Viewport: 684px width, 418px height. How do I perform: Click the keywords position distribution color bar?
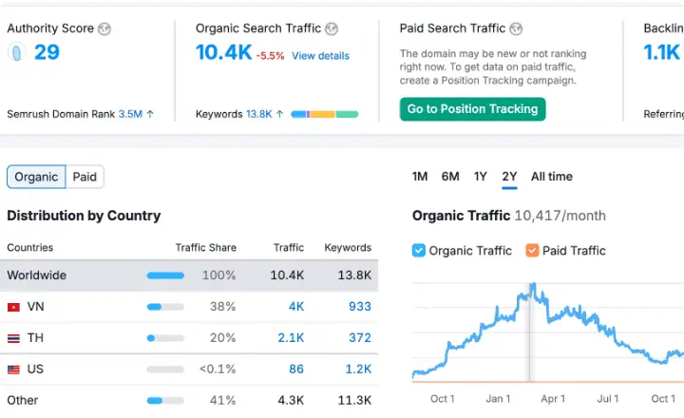[x=324, y=114]
